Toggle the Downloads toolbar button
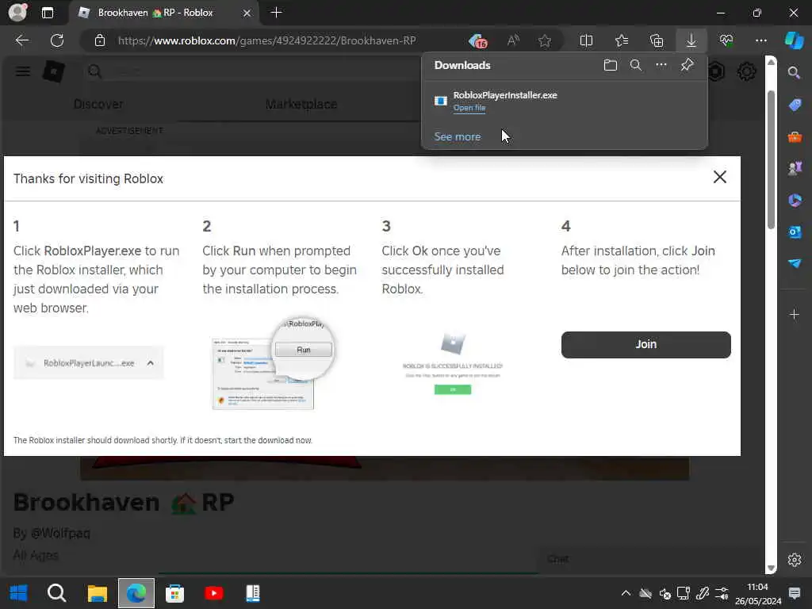This screenshot has width=812, height=609. (691, 40)
